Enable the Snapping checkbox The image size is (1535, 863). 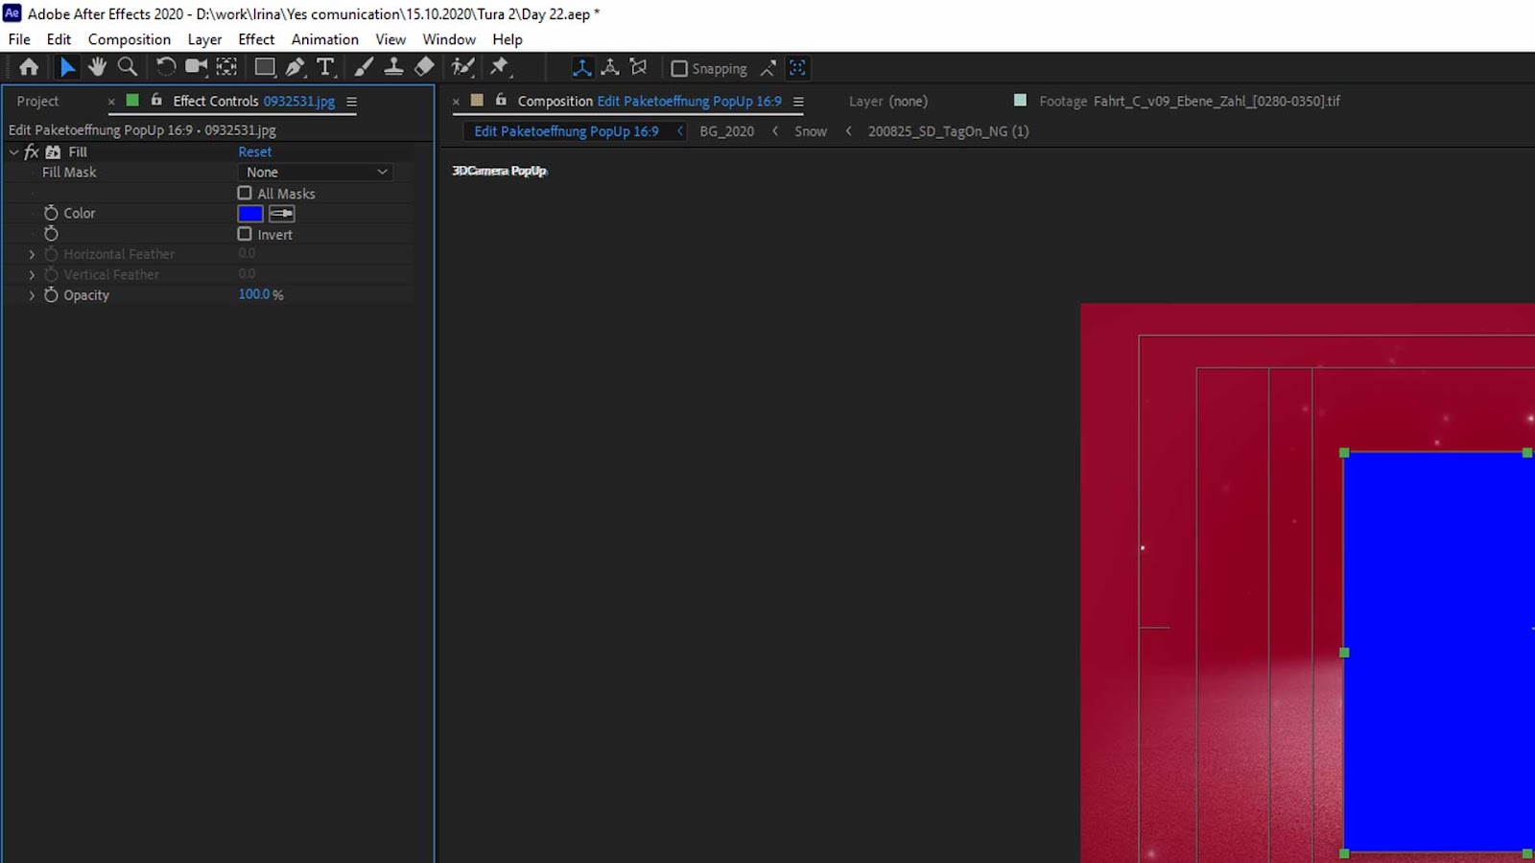[x=679, y=68]
